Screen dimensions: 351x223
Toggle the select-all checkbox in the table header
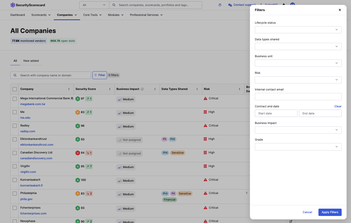click(15, 89)
